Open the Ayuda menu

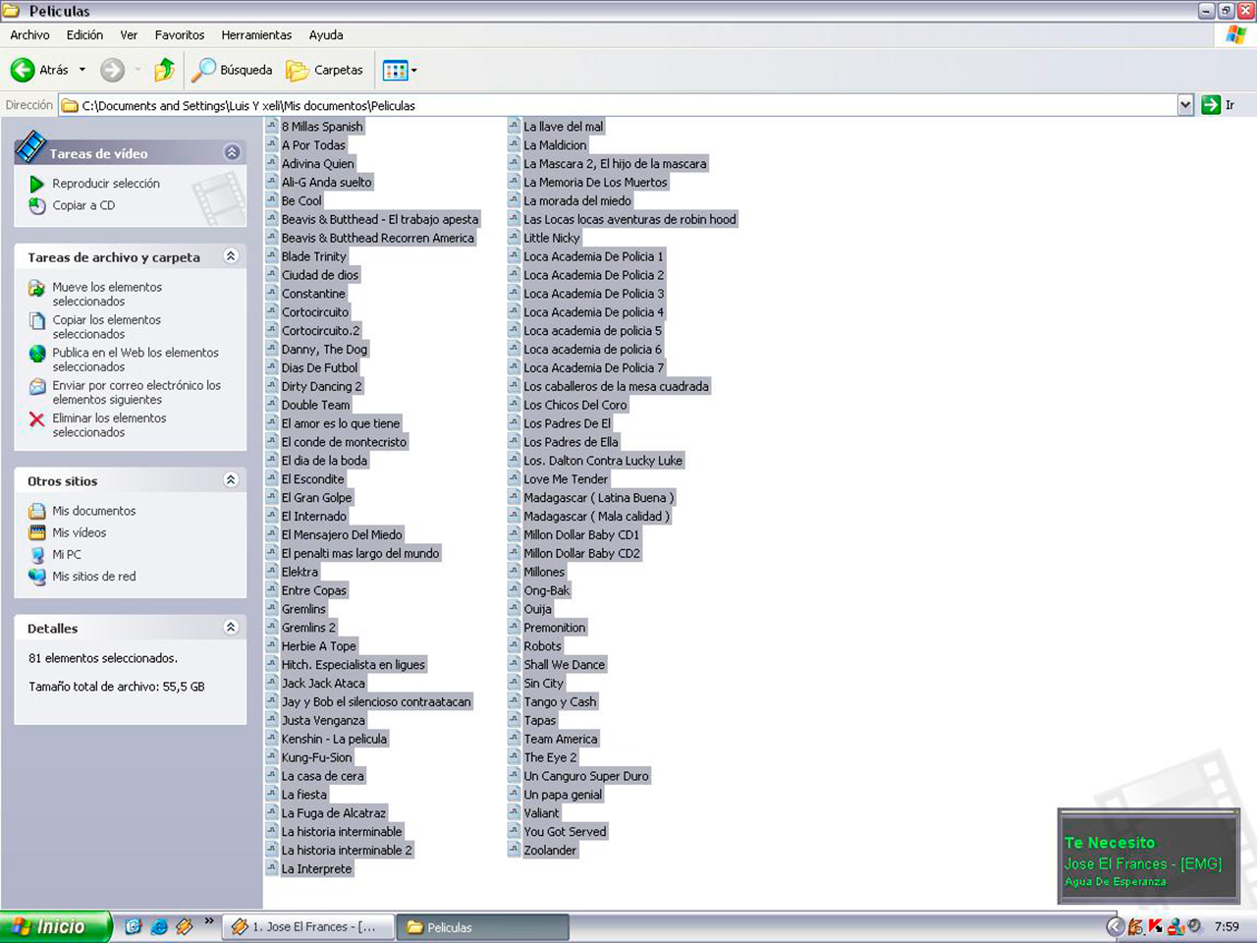click(326, 34)
